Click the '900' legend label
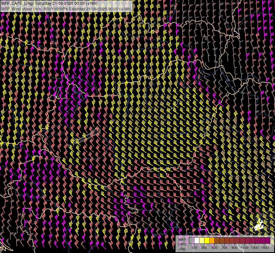 click(x=235, y=248)
